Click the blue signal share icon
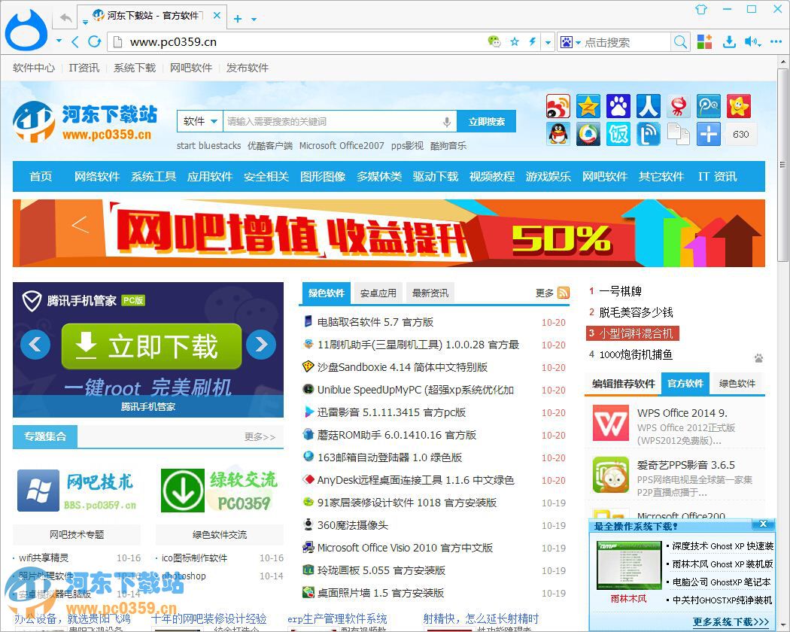Viewport: 790px width, 632px height. coord(649,135)
